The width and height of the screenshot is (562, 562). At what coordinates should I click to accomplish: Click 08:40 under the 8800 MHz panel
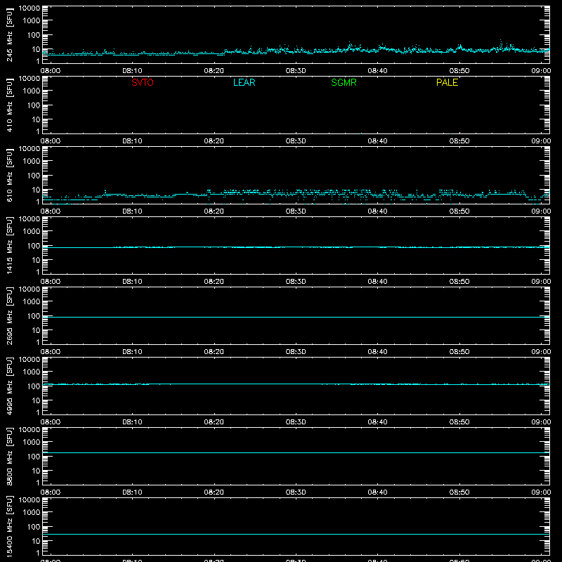pyautogui.click(x=377, y=492)
